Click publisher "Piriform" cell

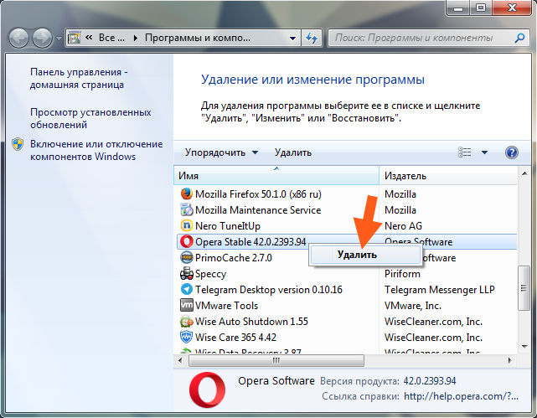click(402, 274)
